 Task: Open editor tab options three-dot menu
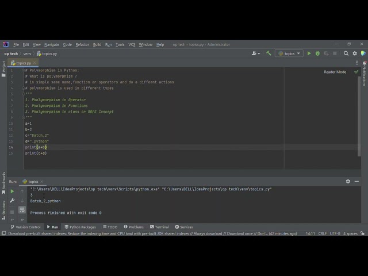click(x=357, y=63)
